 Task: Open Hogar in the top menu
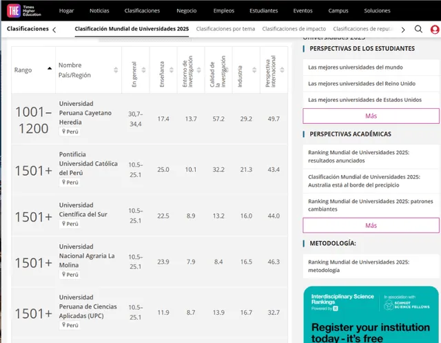pyautogui.click(x=66, y=11)
